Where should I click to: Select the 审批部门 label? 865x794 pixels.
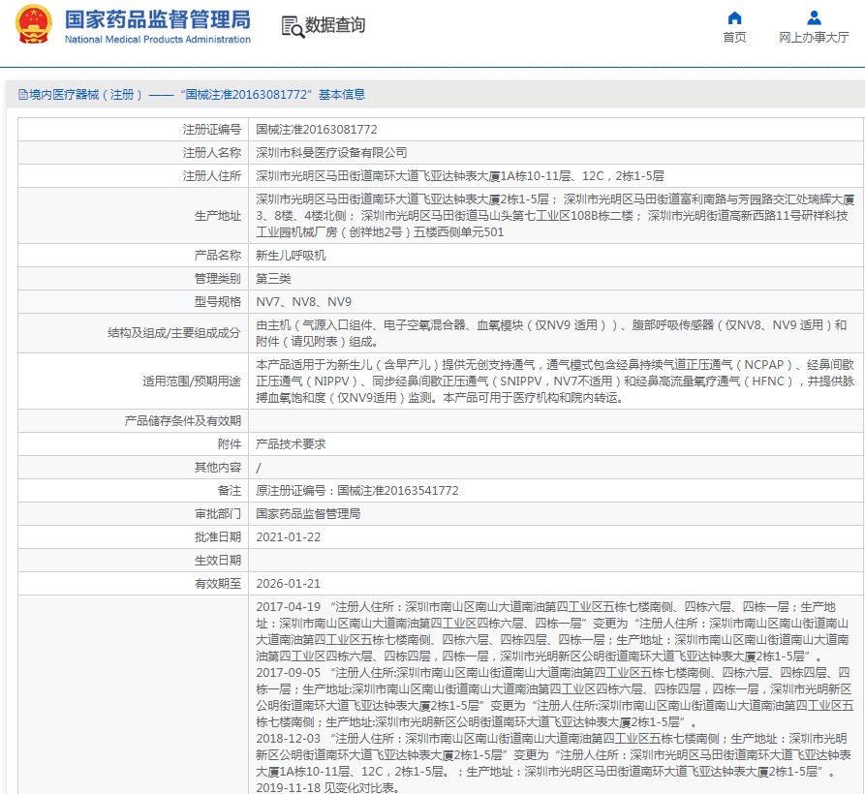coord(218,514)
